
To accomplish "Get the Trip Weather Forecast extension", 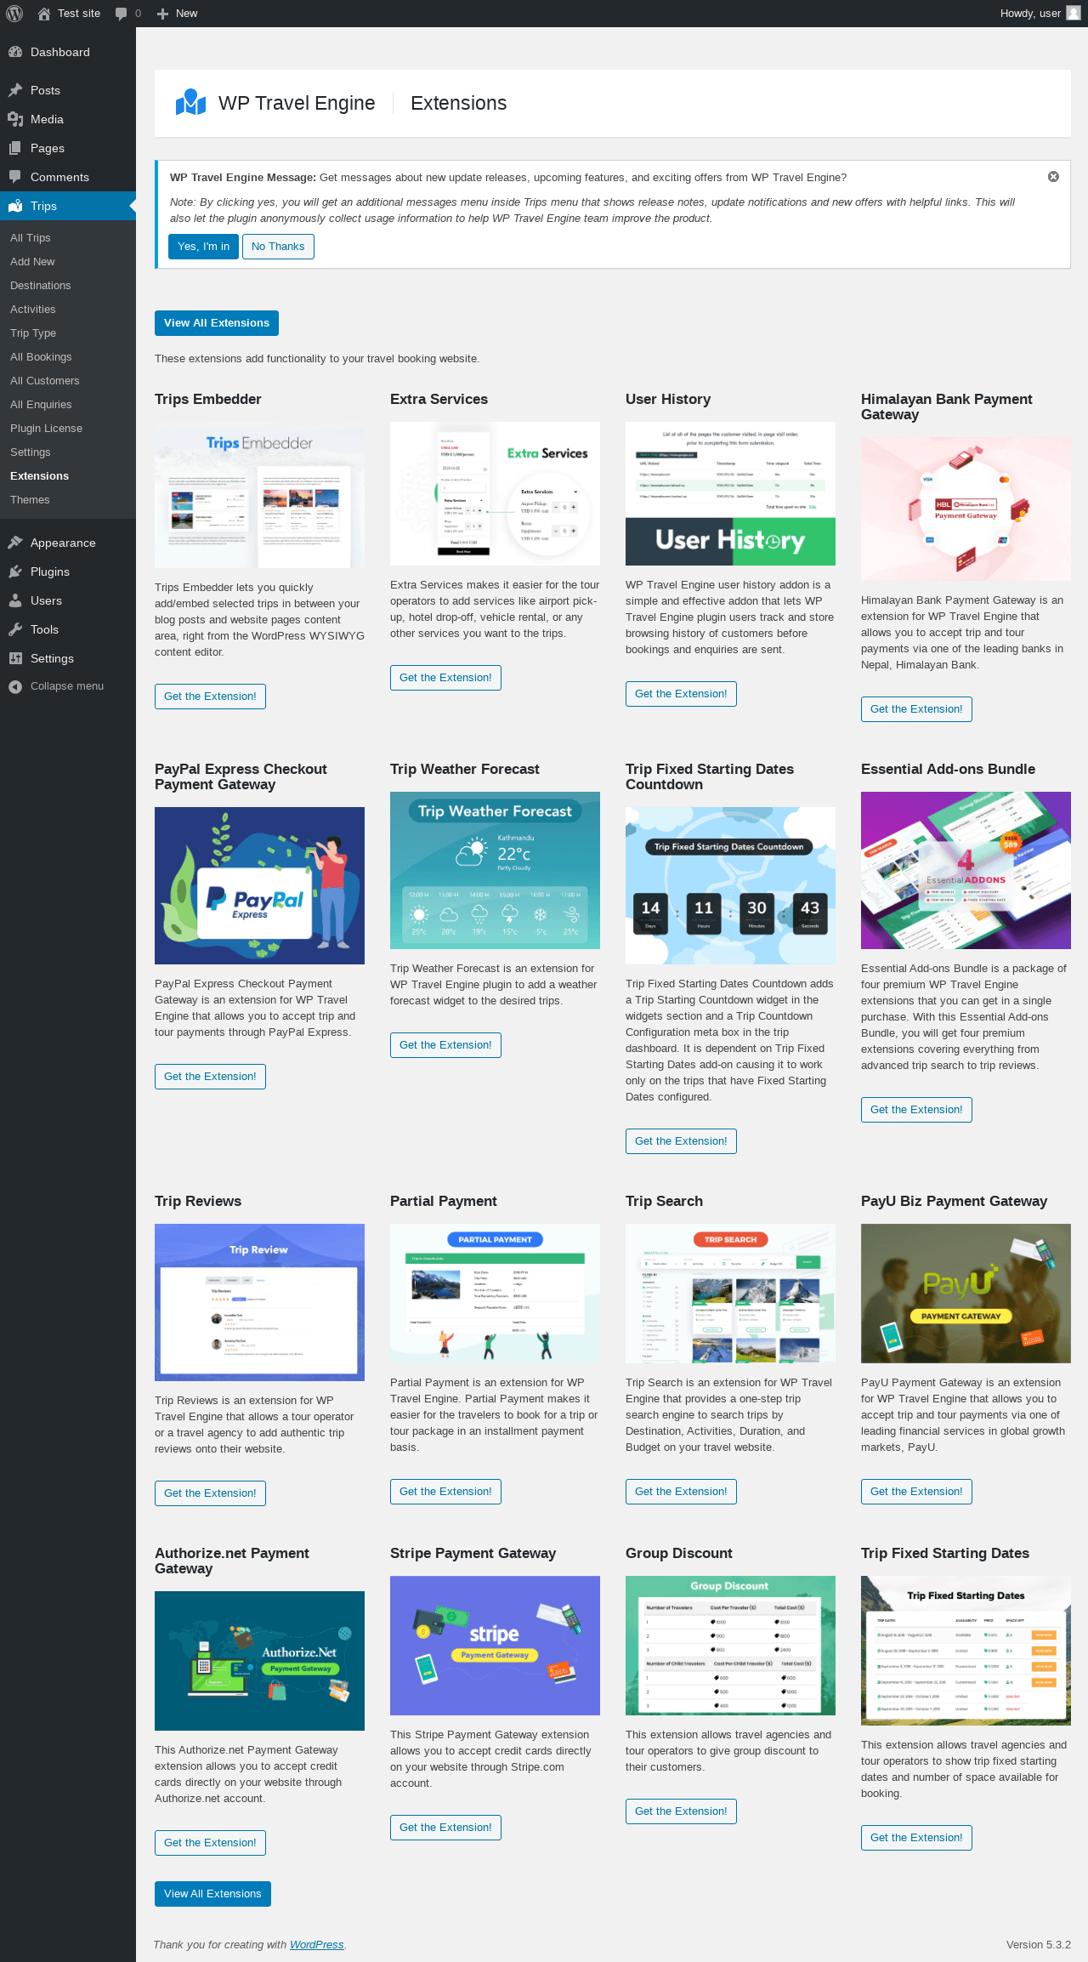I will click(x=445, y=1045).
